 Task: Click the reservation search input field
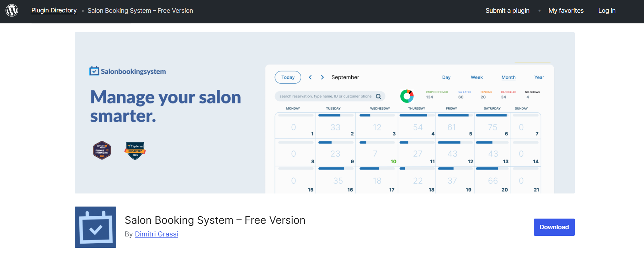[x=325, y=96]
